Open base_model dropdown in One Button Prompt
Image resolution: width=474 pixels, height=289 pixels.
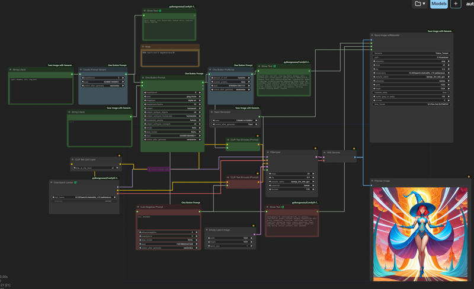point(172,132)
